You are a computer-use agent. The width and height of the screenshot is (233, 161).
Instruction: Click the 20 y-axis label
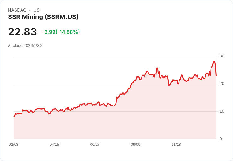tap(222, 84)
